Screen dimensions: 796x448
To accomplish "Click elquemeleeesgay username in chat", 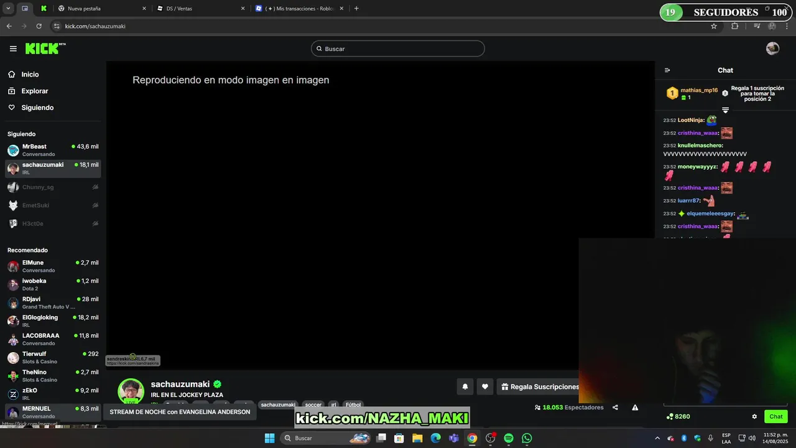I will click(711, 213).
